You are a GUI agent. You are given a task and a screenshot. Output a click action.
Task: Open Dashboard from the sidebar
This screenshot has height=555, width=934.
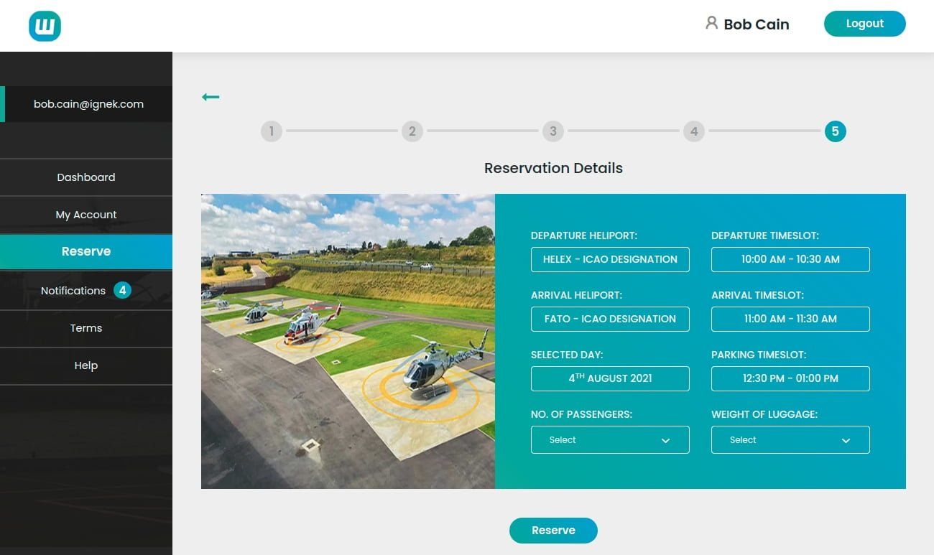(86, 177)
